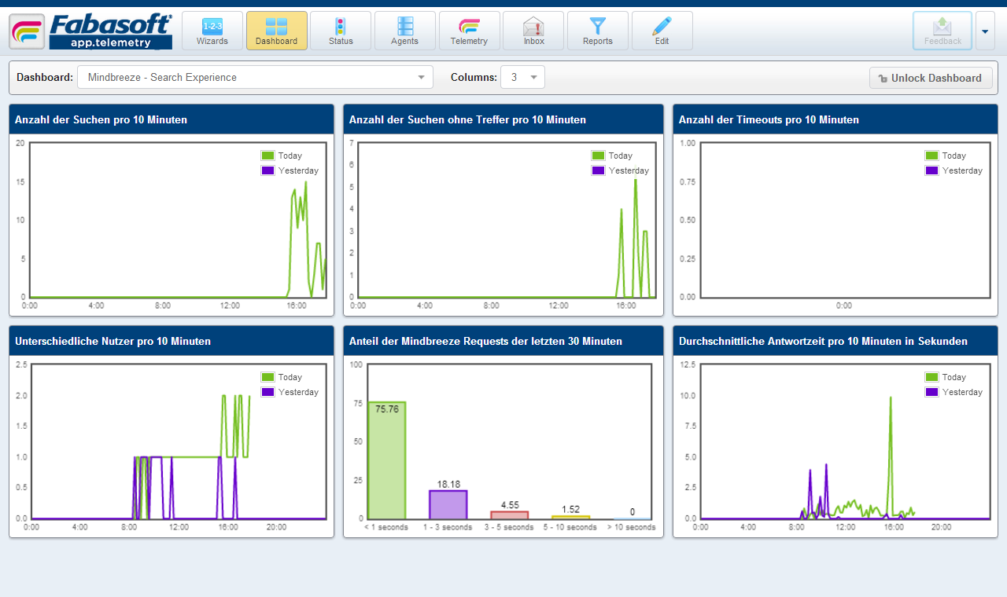This screenshot has width=1007, height=597.
Task: Click Today green swatch in Suchen chart
Action: (267, 156)
